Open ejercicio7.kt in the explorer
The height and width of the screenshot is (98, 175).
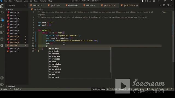click(x=14, y=51)
